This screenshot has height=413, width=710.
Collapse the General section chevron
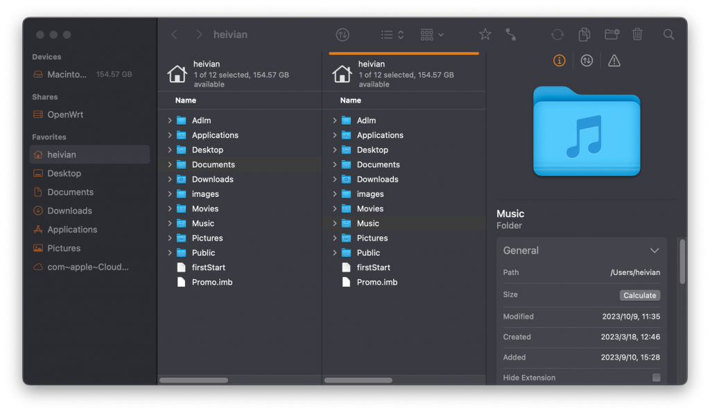point(654,251)
